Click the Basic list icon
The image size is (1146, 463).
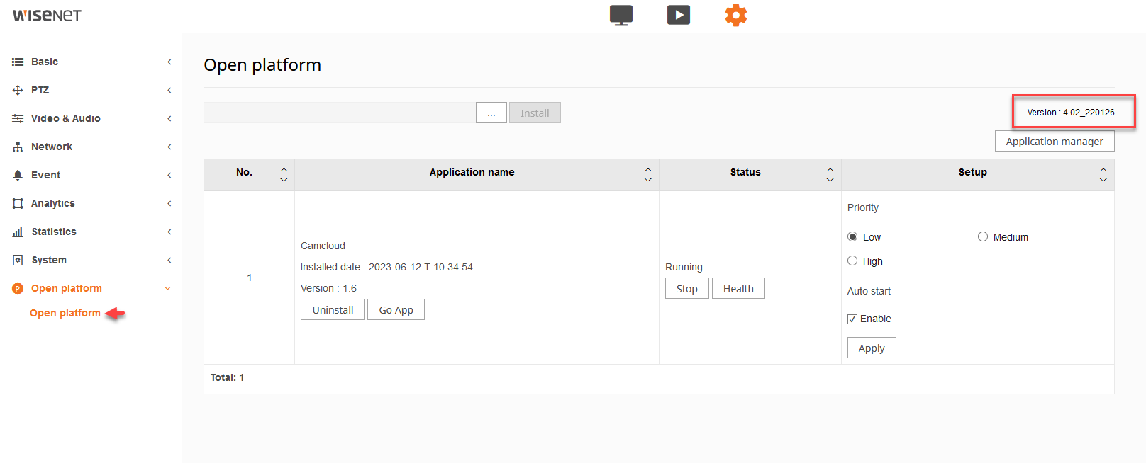click(x=18, y=62)
